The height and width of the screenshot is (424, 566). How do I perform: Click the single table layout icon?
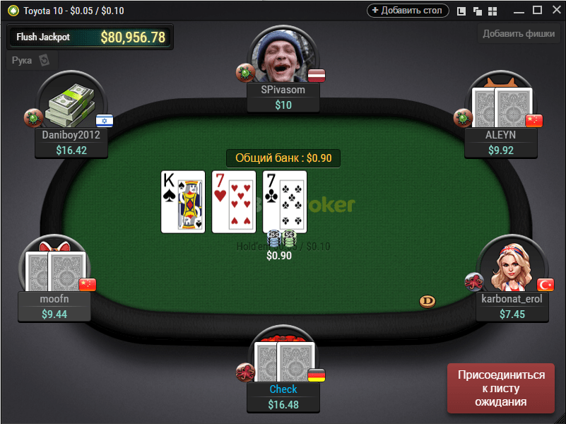point(461,11)
